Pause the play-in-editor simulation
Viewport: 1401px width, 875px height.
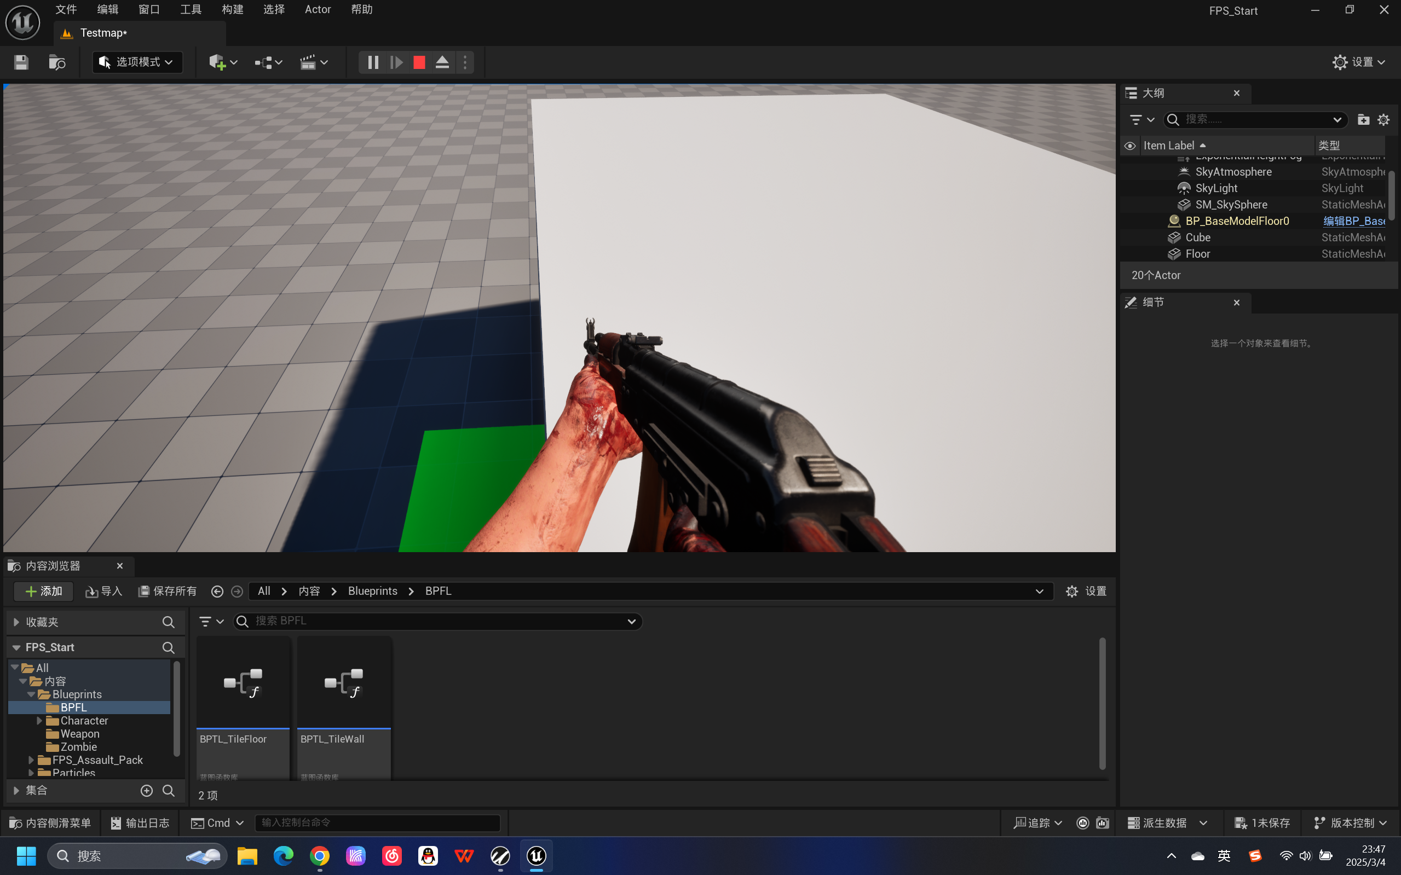pyautogui.click(x=373, y=62)
